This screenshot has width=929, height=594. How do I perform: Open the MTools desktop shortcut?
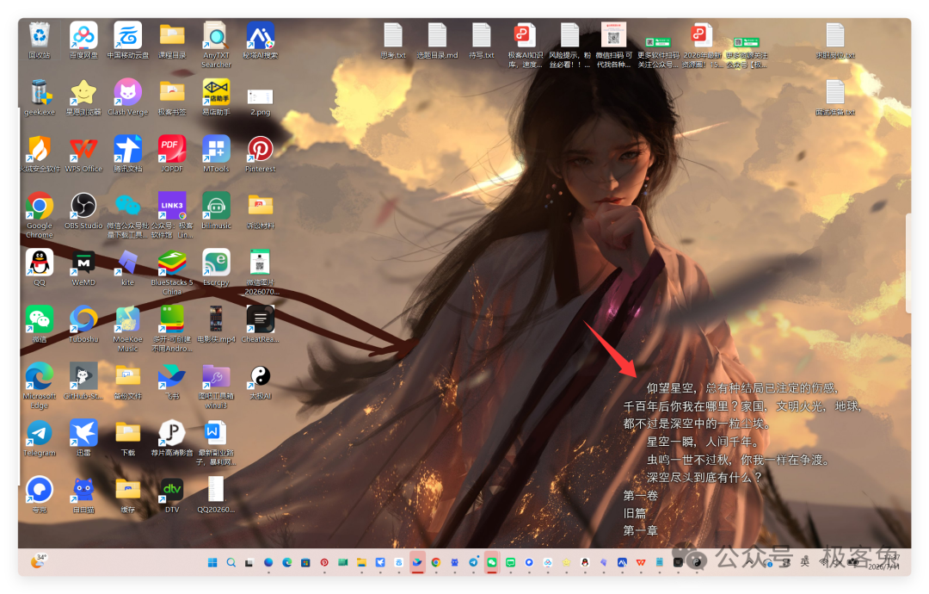(216, 154)
